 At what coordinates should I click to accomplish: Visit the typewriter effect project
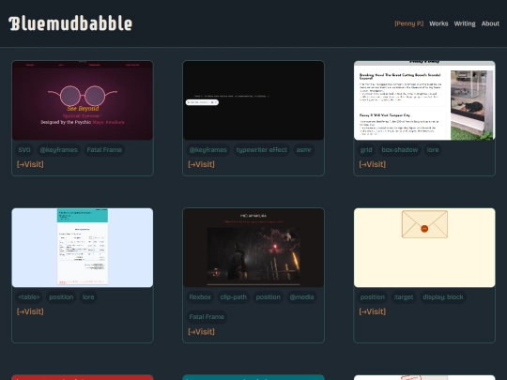[201, 164]
